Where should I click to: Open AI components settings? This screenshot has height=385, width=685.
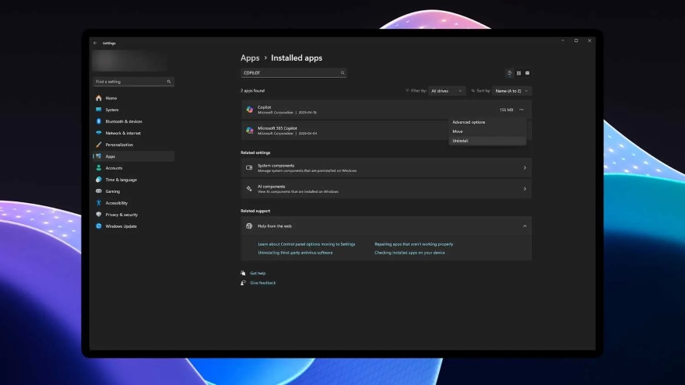point(385,189)
